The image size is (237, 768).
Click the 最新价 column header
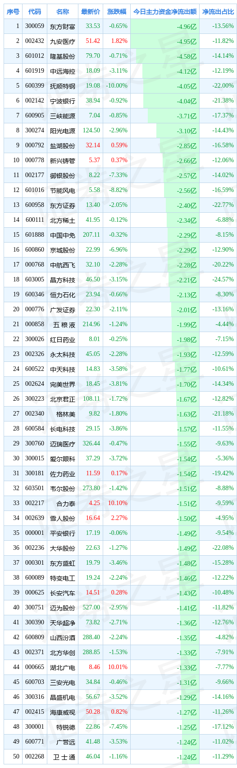91,12
